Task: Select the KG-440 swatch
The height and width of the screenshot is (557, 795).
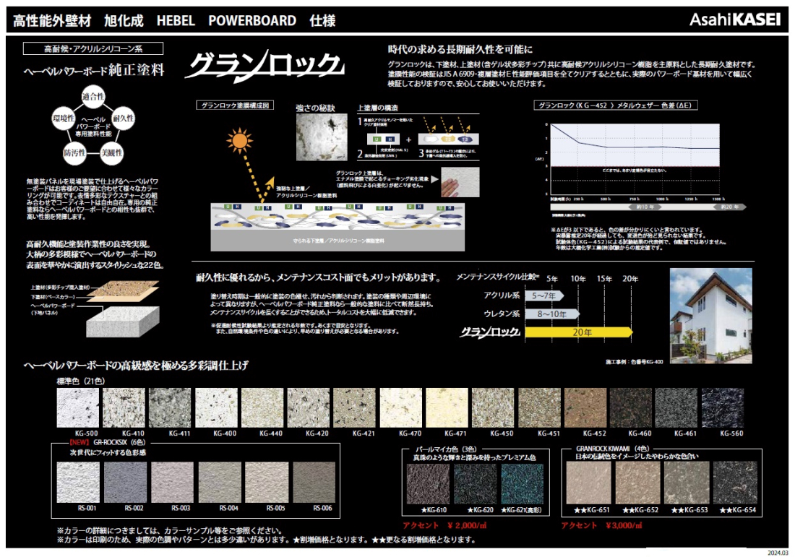Action: 262,408
